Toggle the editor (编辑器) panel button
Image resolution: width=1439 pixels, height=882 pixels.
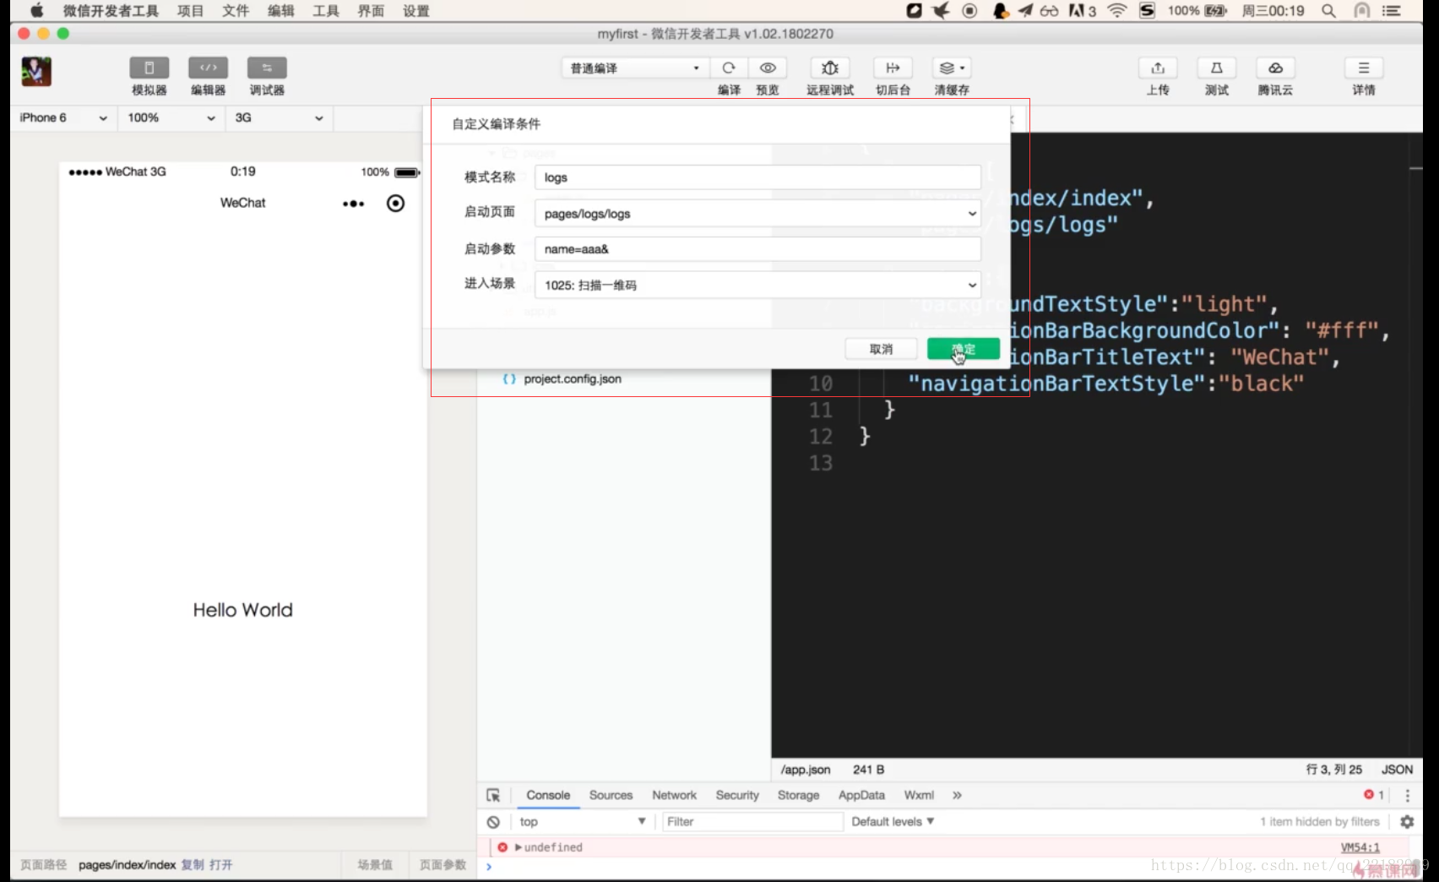point(208,68)
